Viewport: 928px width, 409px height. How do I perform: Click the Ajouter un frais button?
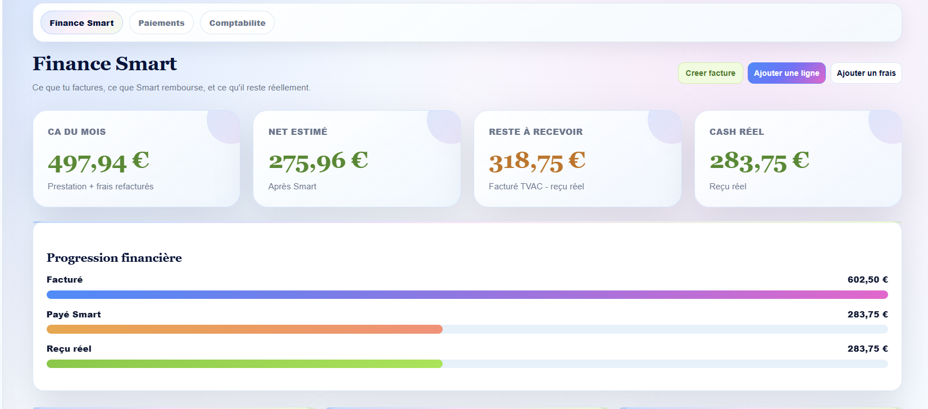click(866, 73)
